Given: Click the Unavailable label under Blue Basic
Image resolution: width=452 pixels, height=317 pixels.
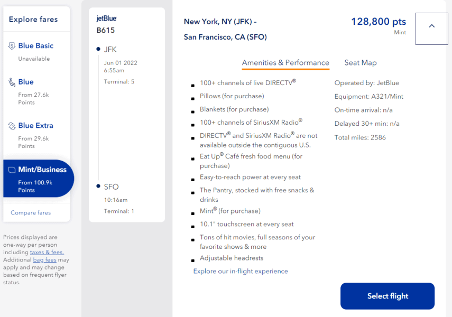Looking at the screenshot, I should pyautogui.click(x=34, y=59).
